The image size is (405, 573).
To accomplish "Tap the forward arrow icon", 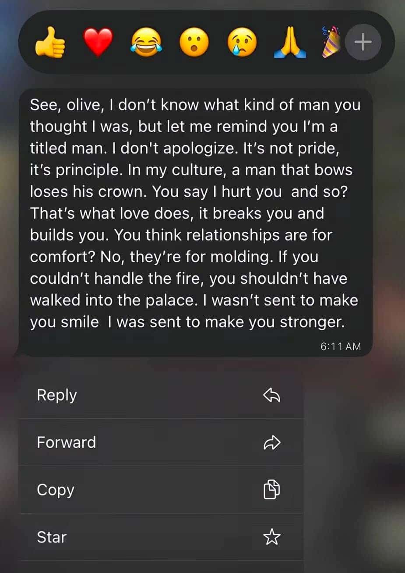I will pyautogui.click(x=271, y=442).
